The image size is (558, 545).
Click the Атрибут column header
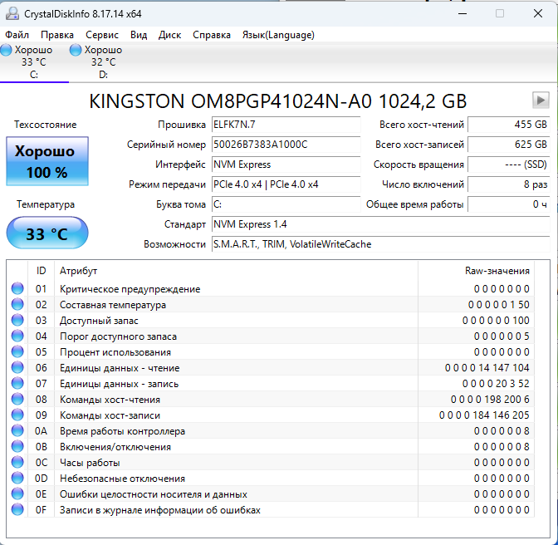point(78,271)
